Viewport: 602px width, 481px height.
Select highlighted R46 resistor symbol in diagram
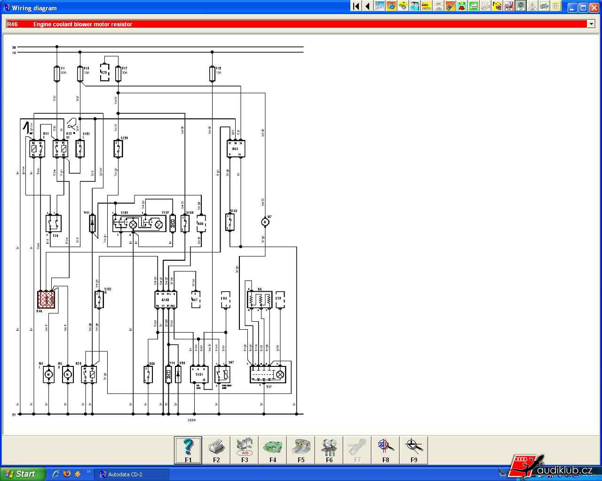tap(46, 299)
